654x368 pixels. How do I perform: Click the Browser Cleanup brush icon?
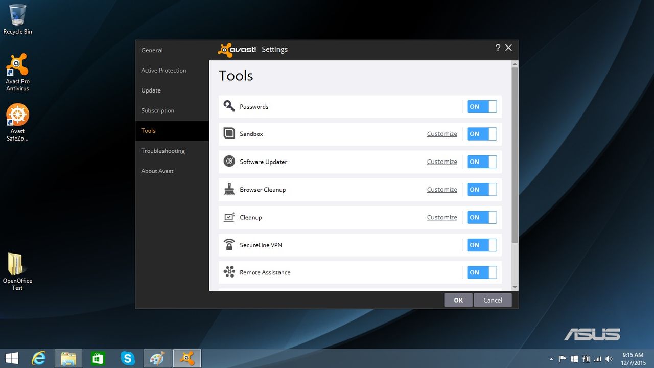coord(229,189)
